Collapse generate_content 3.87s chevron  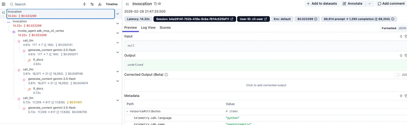(117, 81)
